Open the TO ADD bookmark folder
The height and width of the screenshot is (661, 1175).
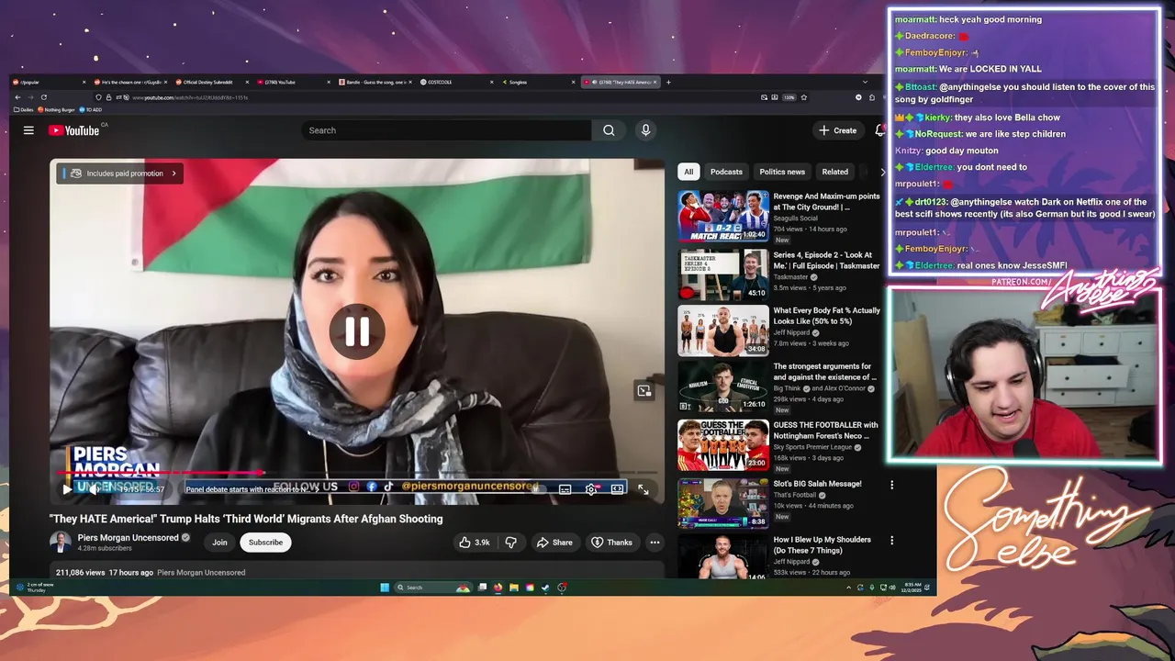click(x=91, y=110)
